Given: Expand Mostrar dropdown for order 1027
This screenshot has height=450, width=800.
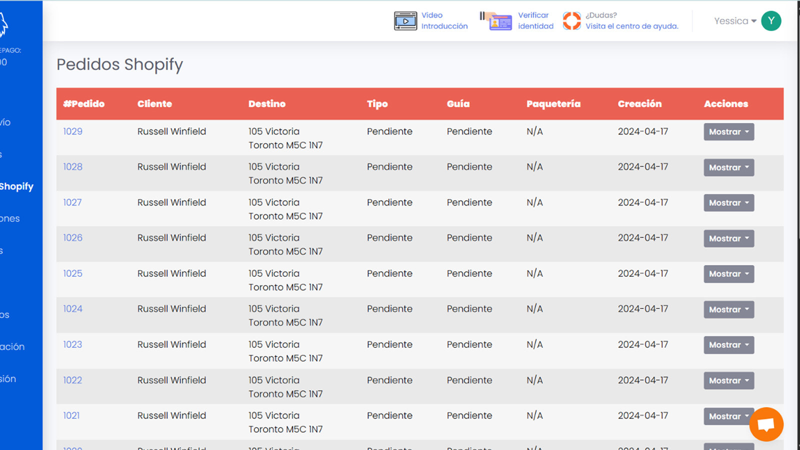Looking at the screenshot, I should pos(728,203).
